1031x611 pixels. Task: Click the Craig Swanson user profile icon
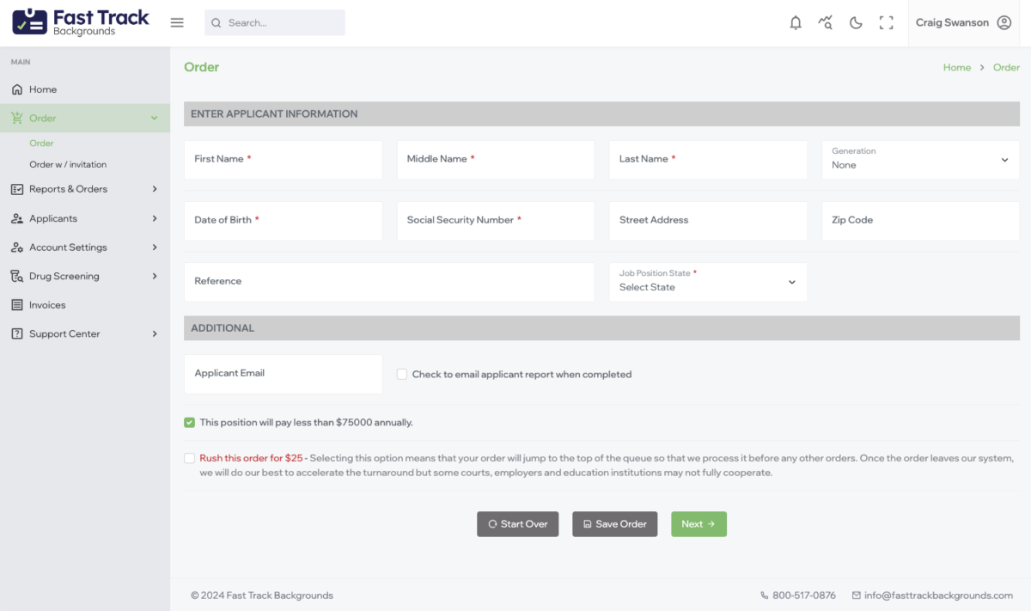(x=1004, y=23)
